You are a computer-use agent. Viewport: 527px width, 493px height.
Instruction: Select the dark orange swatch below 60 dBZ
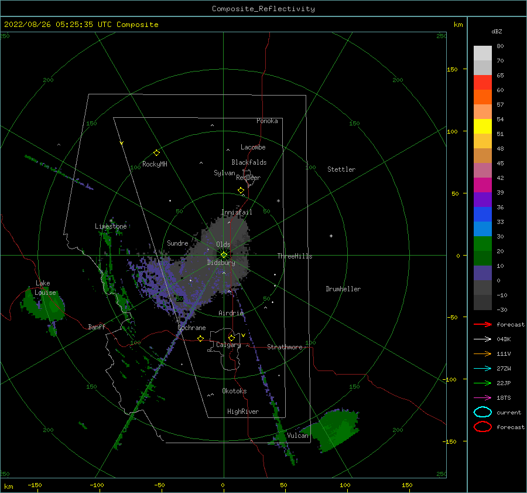coord(482,97)
